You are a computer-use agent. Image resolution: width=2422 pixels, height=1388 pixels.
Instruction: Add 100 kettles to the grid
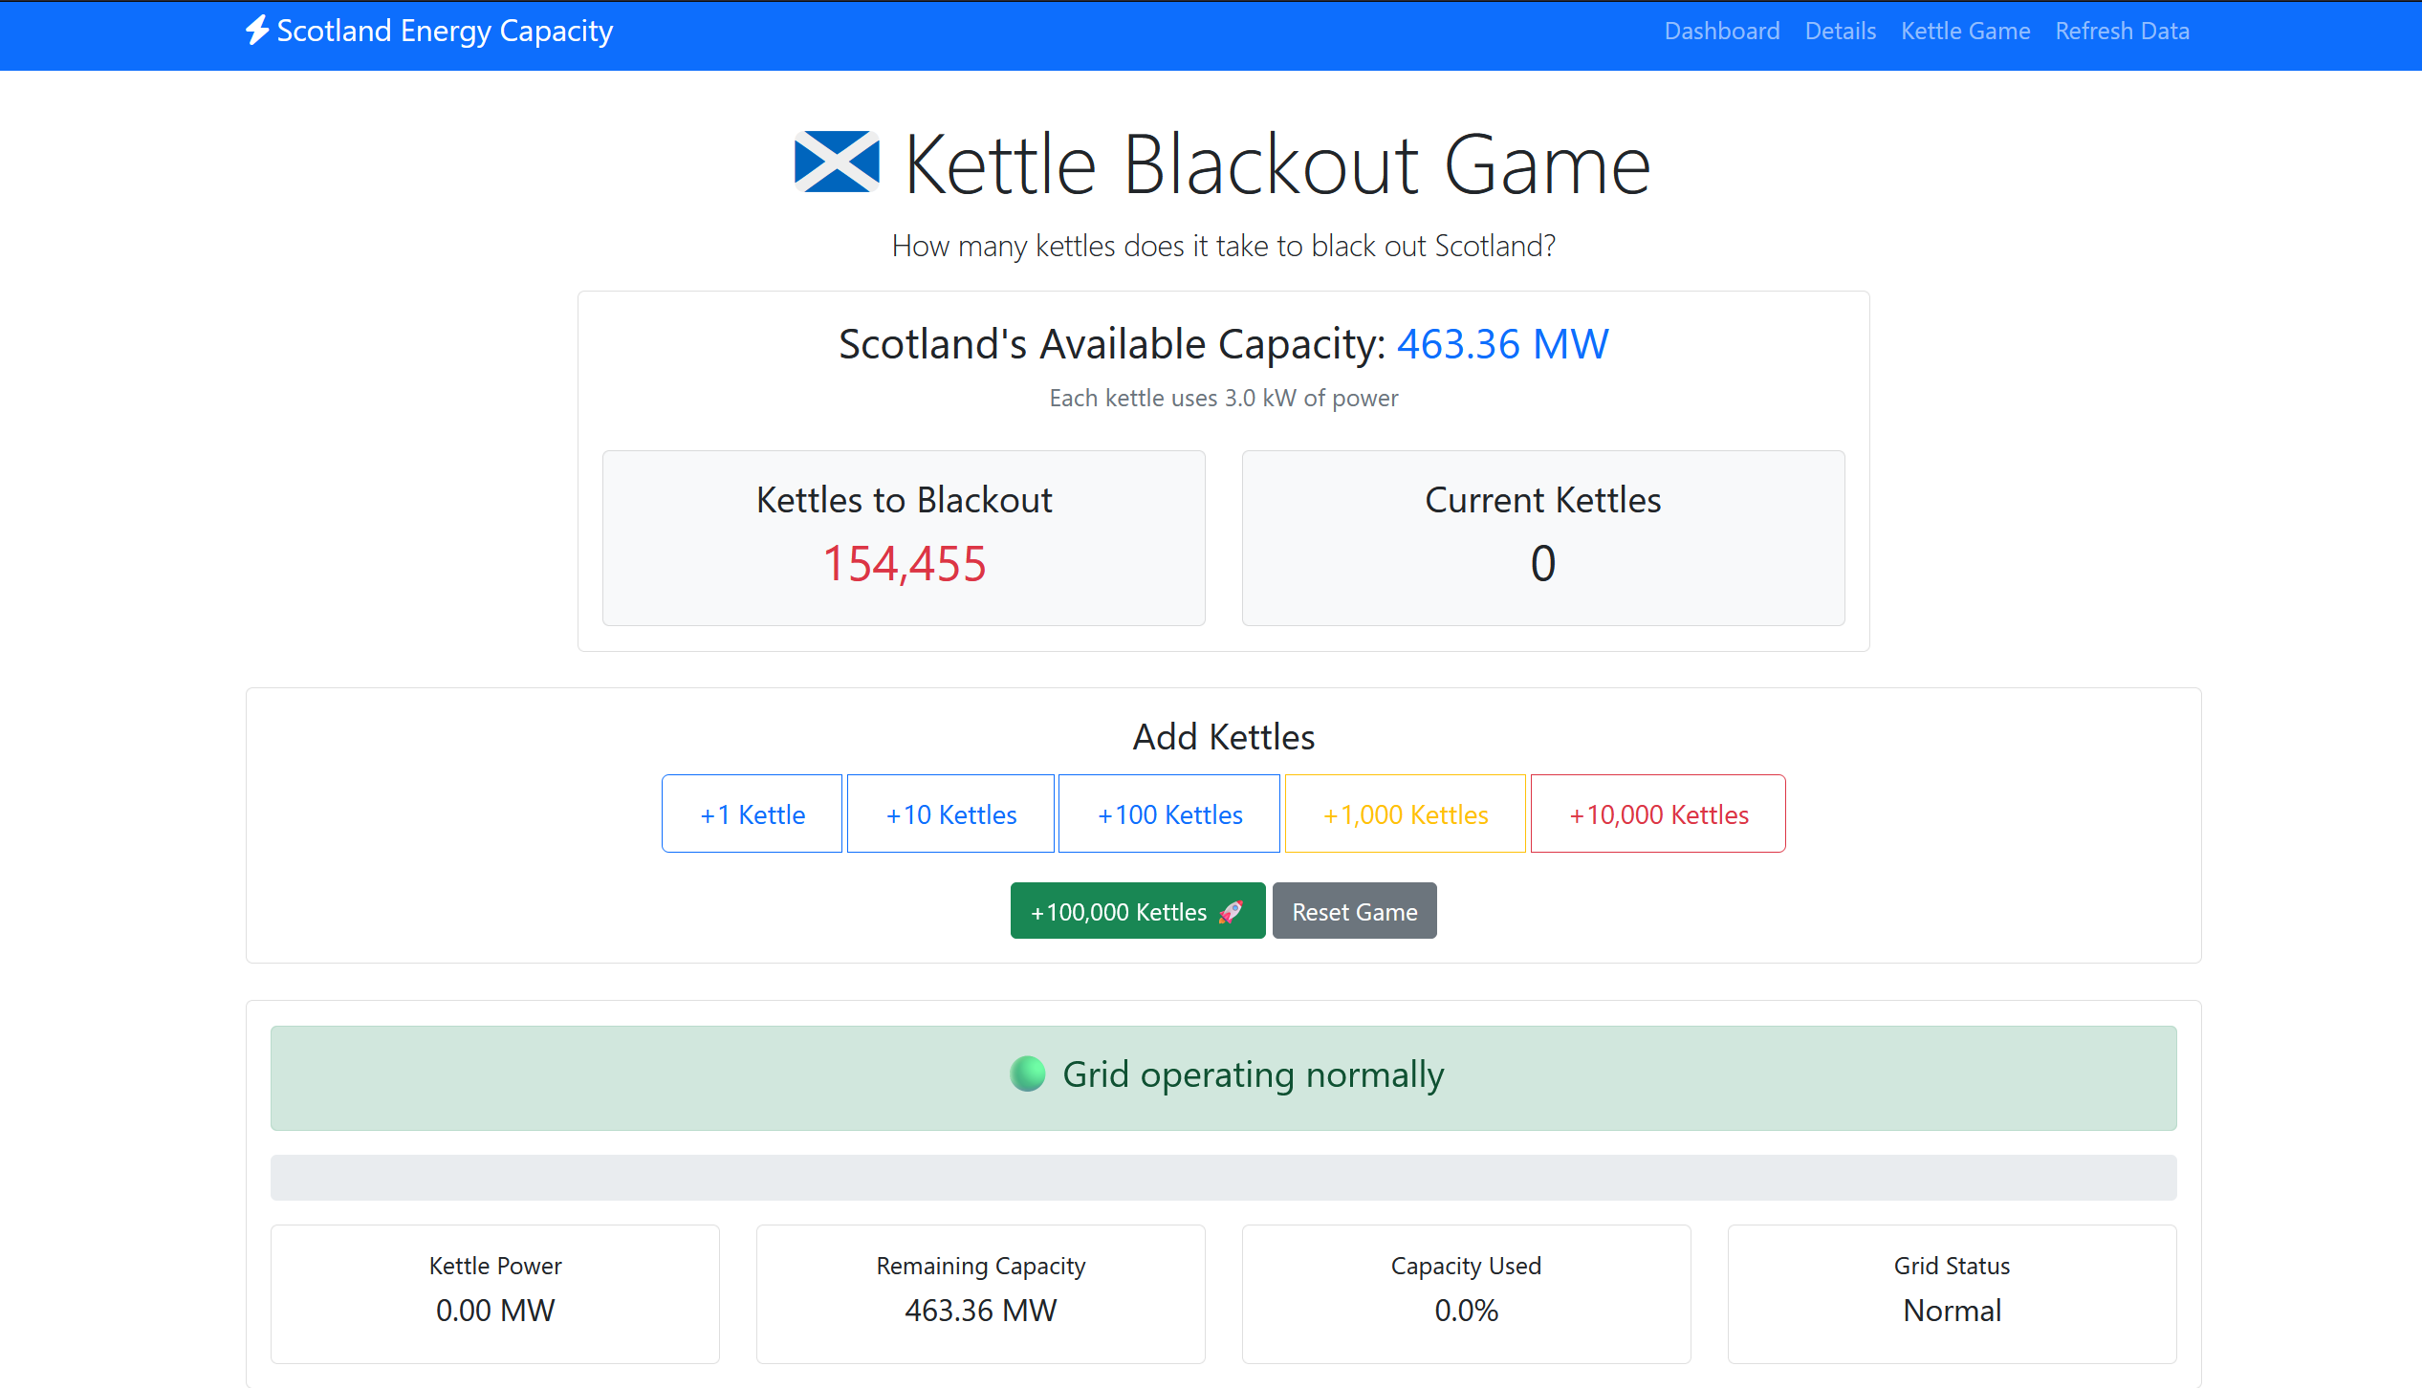pos(1169,814)
